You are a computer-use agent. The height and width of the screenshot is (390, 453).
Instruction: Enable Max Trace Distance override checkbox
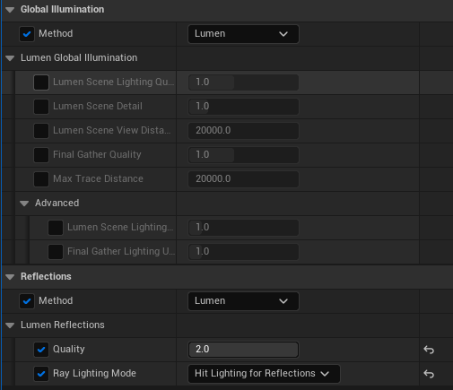click(x=41, y=179)
